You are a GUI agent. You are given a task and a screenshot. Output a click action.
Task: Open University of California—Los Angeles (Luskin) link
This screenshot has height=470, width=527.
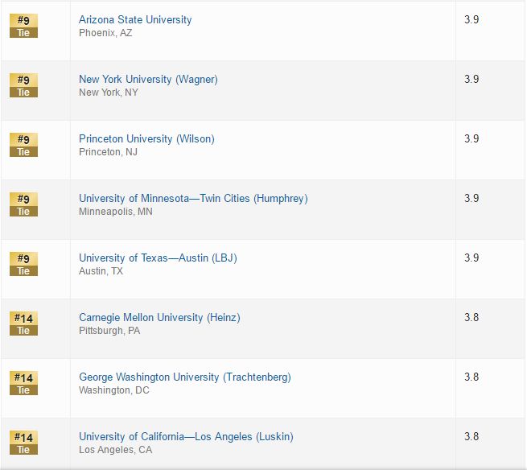(x=186, y=436)
